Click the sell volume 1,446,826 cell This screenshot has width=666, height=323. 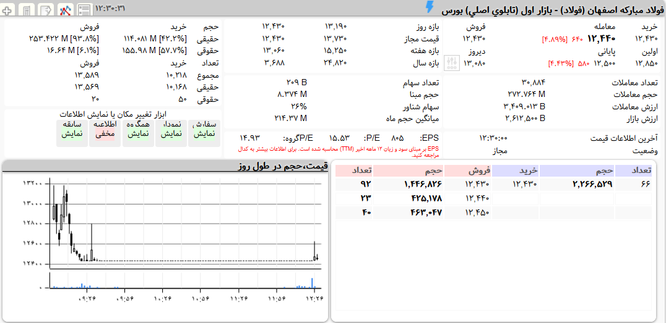coord(409,185)
